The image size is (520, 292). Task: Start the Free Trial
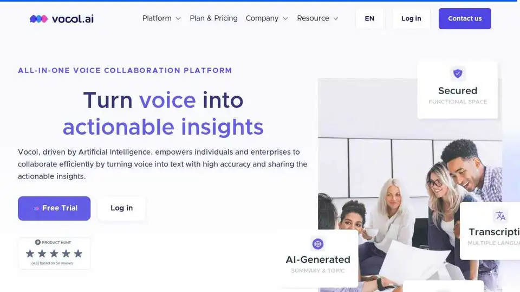click(54, 208)
